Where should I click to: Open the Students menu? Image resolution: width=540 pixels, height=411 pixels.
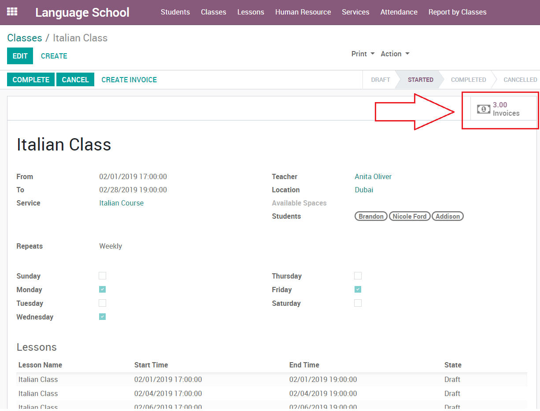click(x=175, y=12)
